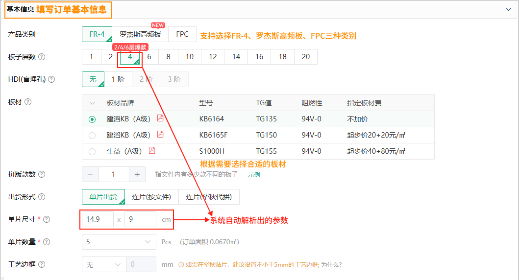Choose 罗杰斯高频板 product category
This screenshot has width=519, height=280.
(140, 35)
